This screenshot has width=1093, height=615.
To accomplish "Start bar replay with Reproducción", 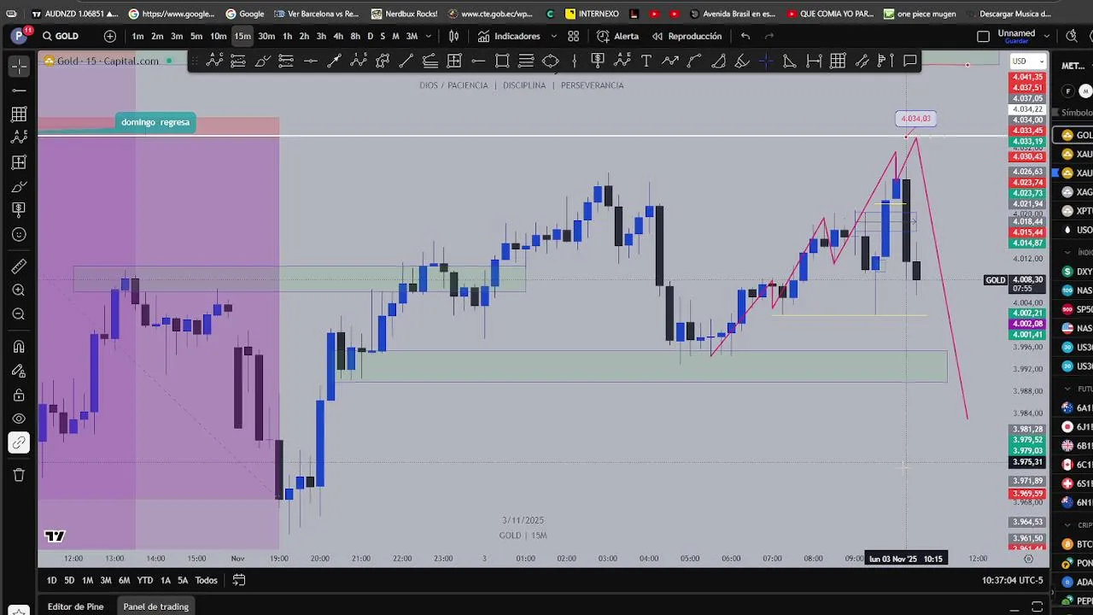I will 687,36.
